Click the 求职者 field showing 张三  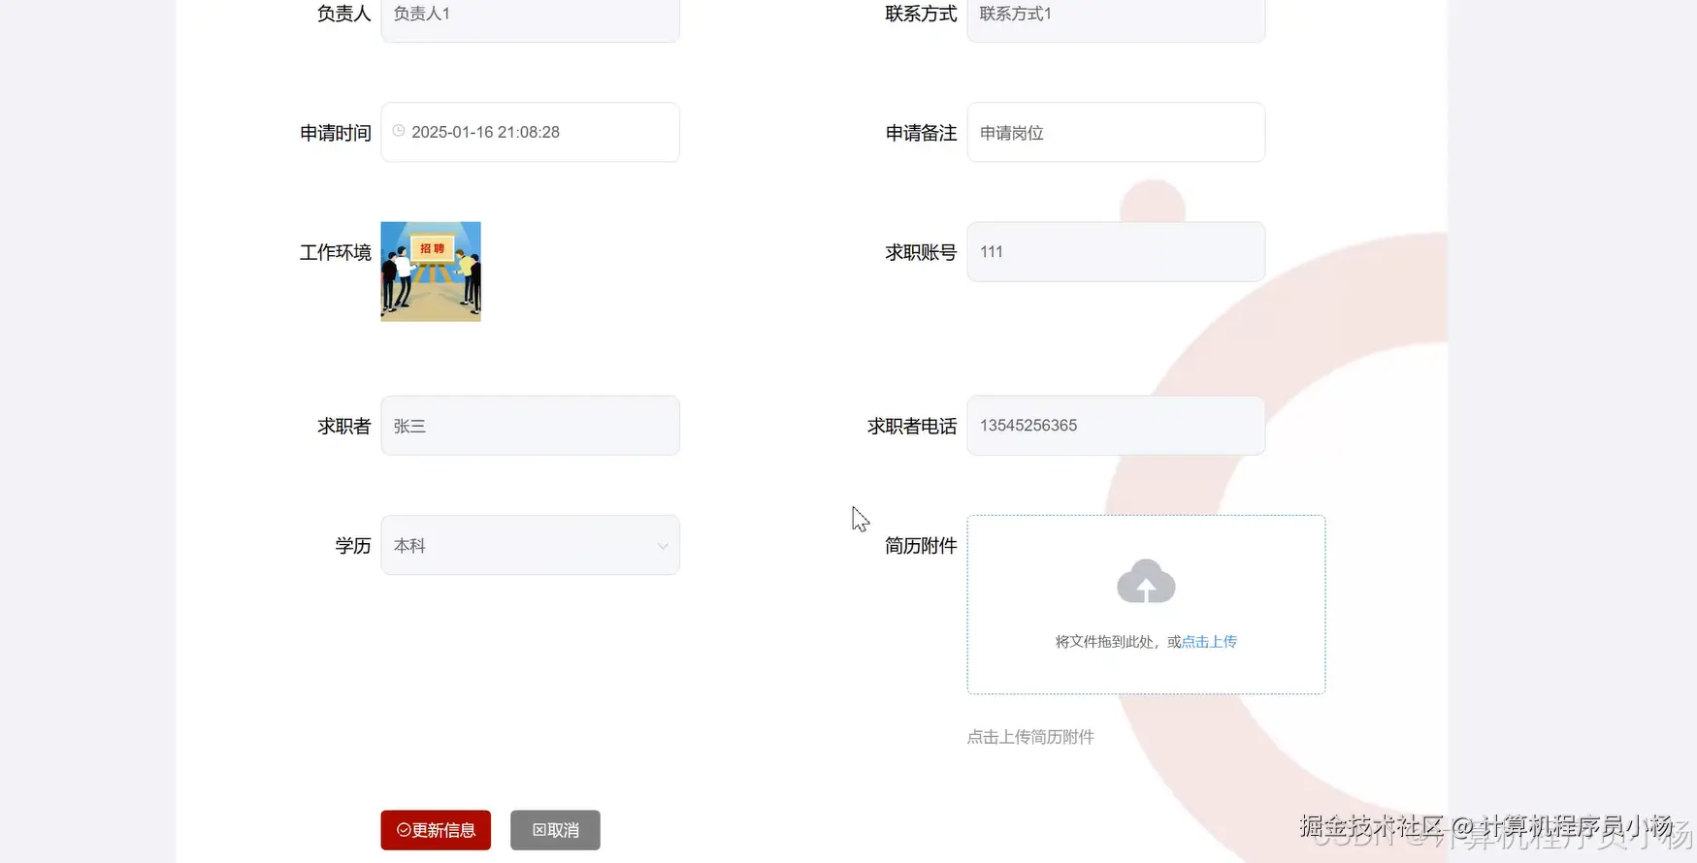click(x=530, y=426)
